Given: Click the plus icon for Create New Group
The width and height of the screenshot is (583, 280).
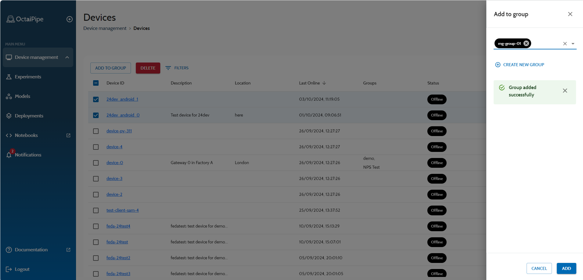Looking at the screenshot, I should [x=498, y=65].
